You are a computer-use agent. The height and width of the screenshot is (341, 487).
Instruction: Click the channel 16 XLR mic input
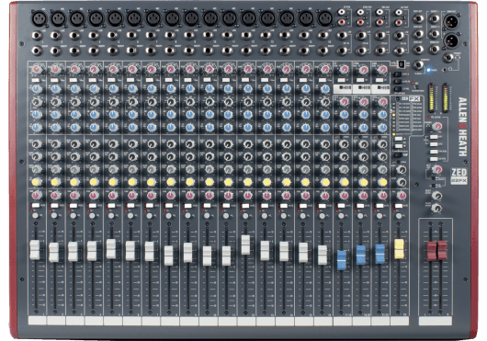325,19
